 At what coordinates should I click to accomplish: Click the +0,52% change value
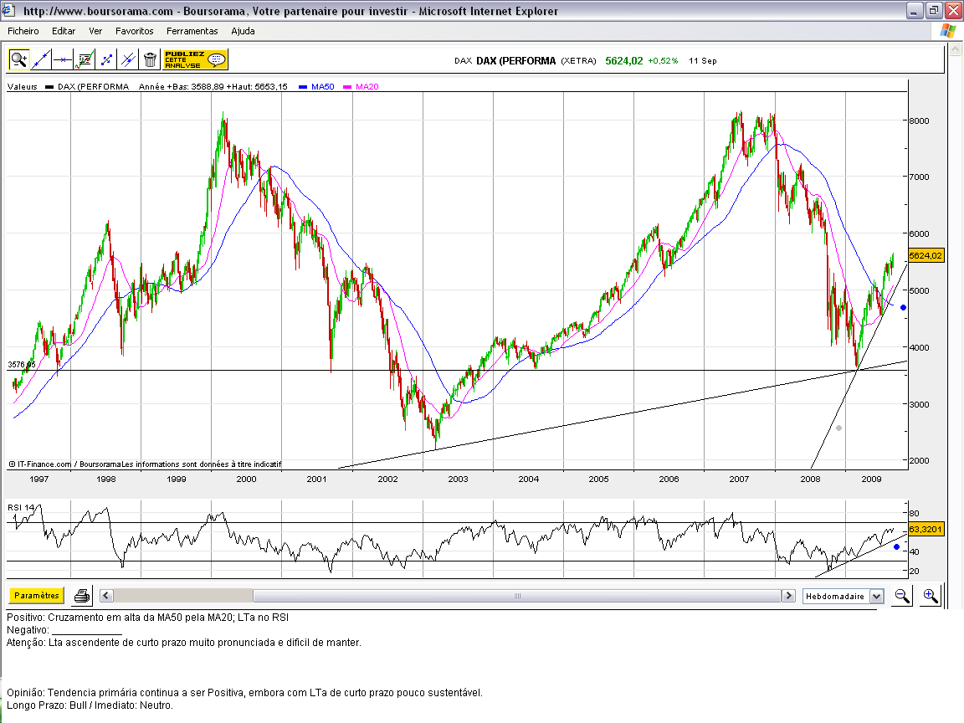point(663,60)
